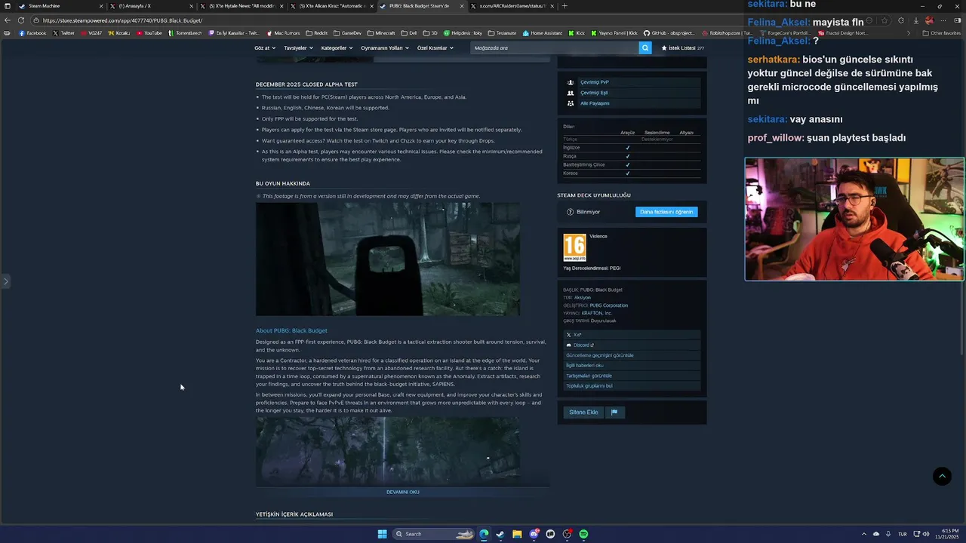The height and width of the screenshot is (543, 966).
Task: Click the Steam Deck unknown status icon
Action: pos(570,212)
